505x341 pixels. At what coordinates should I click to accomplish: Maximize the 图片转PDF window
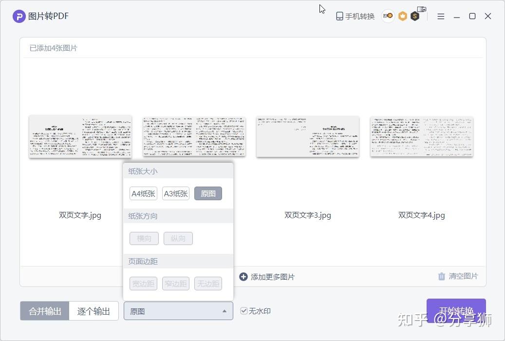coord(472,16)
